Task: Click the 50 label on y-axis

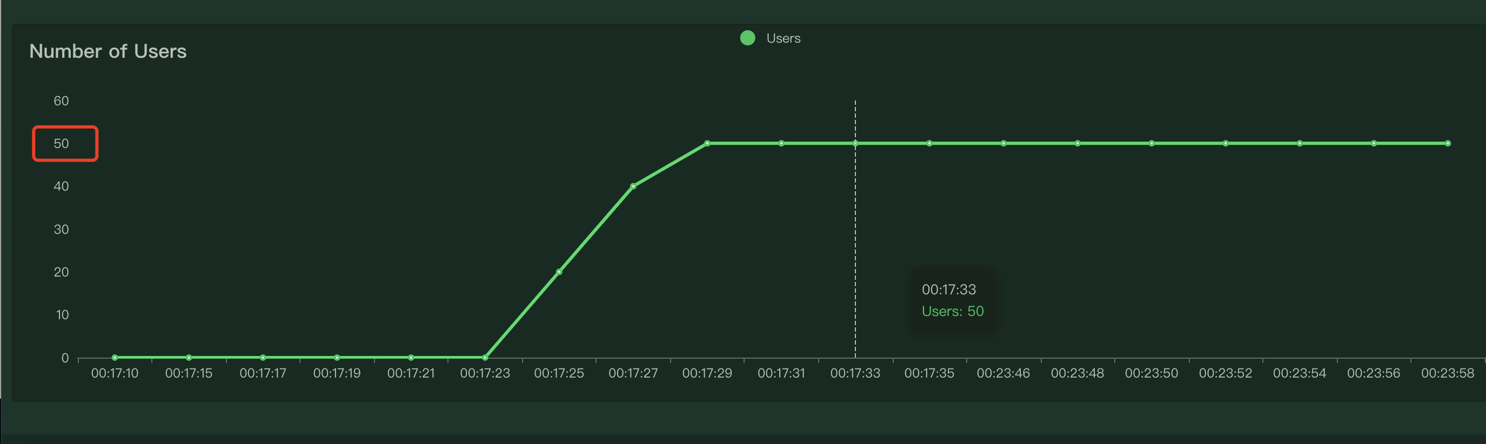Action: point(61,144)
